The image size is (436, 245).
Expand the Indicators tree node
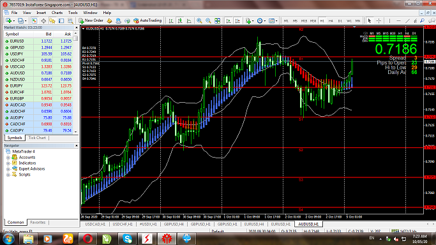[8, 163]
